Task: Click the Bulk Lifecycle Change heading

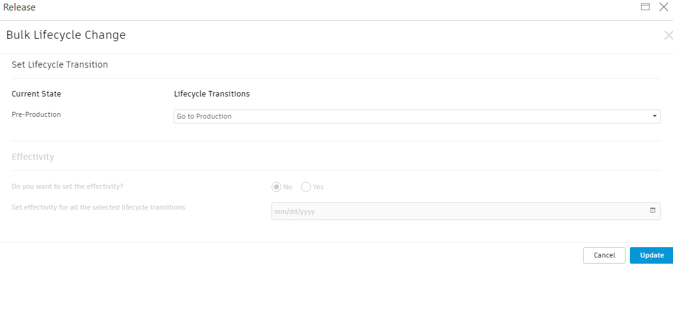Action: tap(66, 35)
